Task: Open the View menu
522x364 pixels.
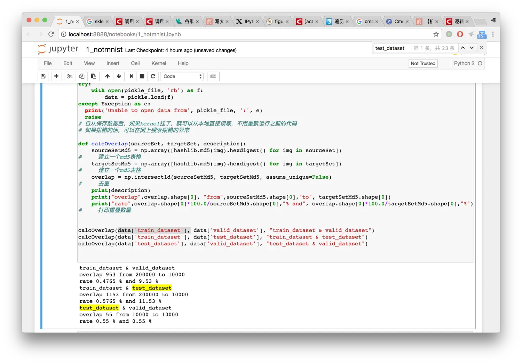Action: pyautogui.click(x=89, y=63)
